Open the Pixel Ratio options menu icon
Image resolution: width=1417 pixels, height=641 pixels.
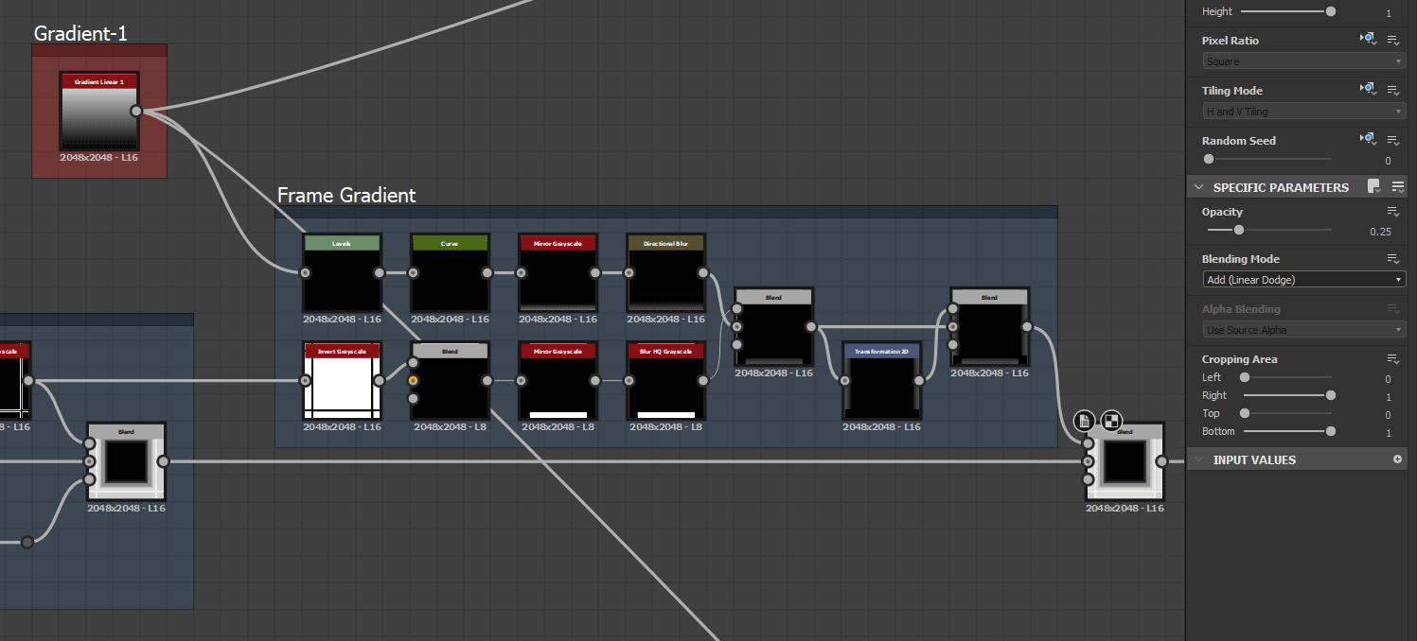click(1393, 40)
